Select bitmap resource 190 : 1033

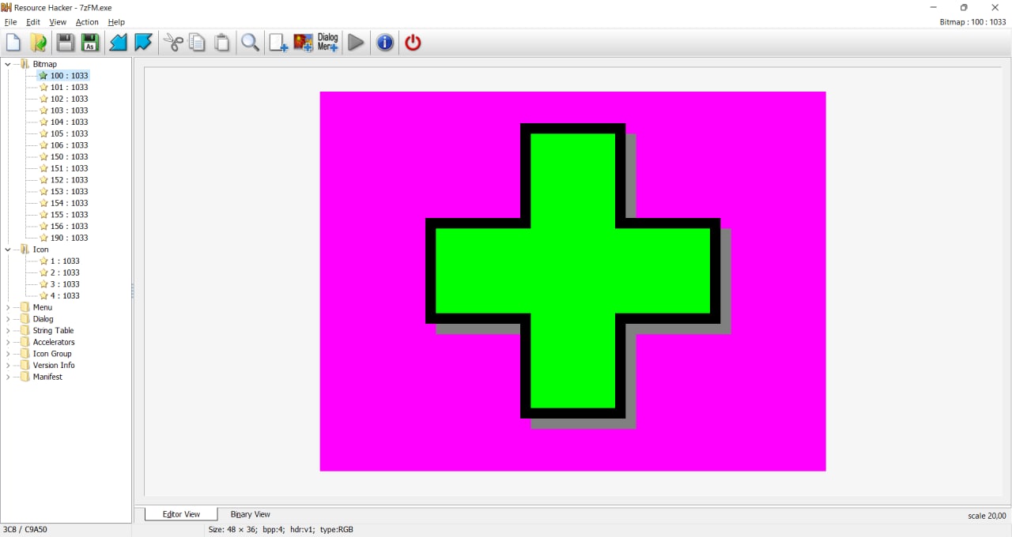tap(70, 238)
